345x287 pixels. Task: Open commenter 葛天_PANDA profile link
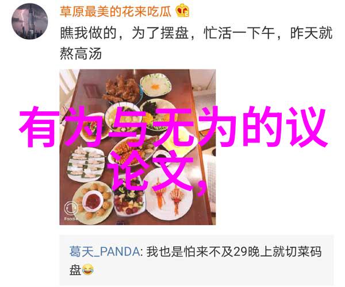[105, 251]
